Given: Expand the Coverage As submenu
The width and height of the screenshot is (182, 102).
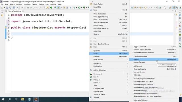Looking at the screenshot, I should pyautogui.click(x=109, y=74).
